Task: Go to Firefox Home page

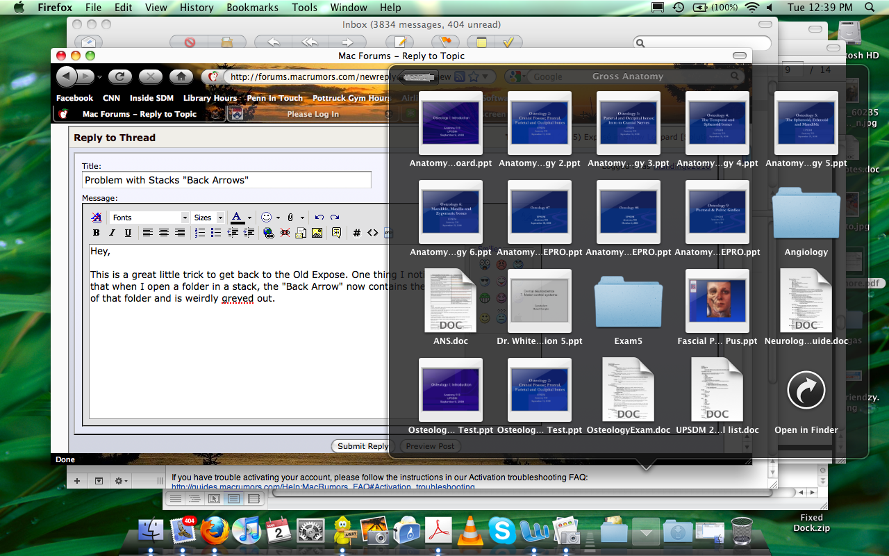Action: tap(181, 76)
